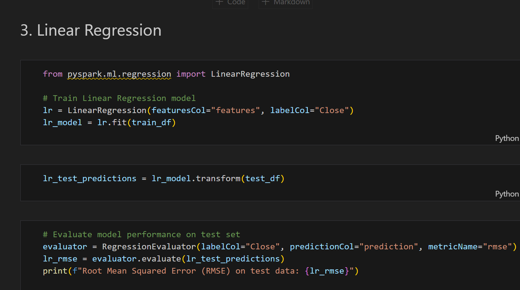This screenshot has height=290, width=520.
Task: Click the metricName "rmse" string value
Action: tap(497, 247)
